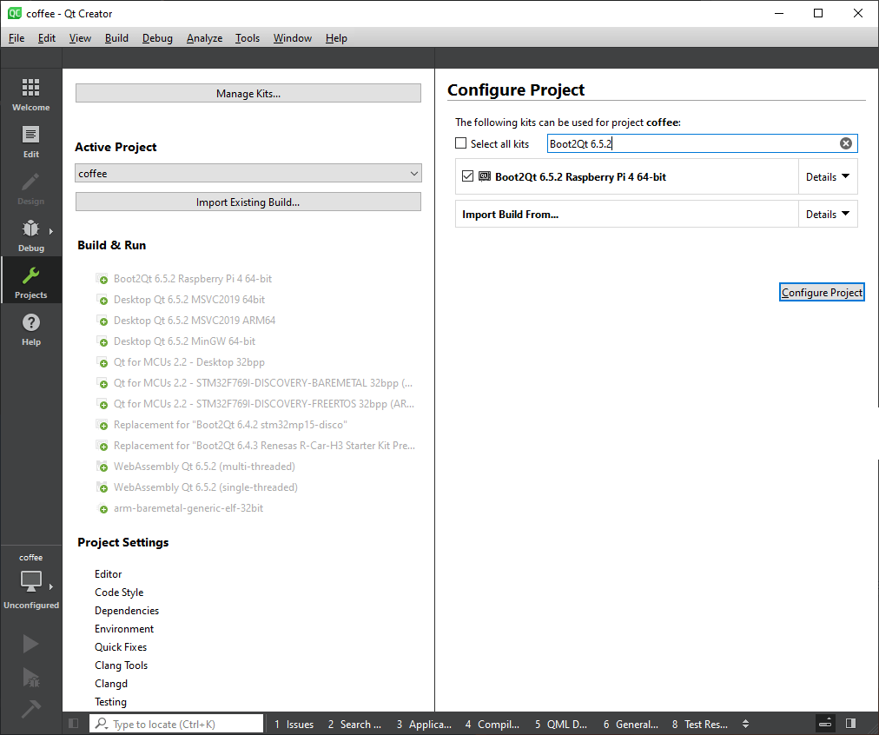This screenshot has height=735, width=879.
Task: Toggle the left sidebar visibility icon
Action: (x=74, y=724)
